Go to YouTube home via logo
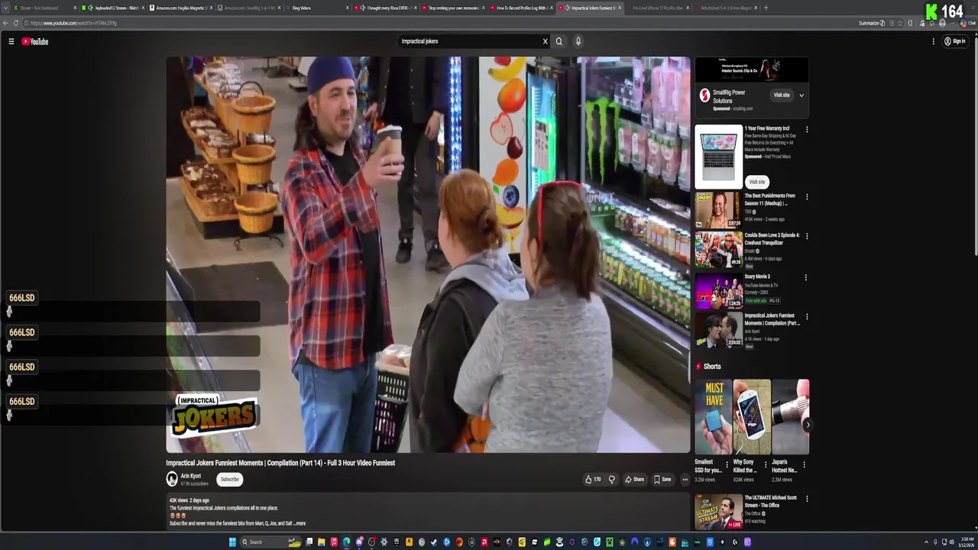The width and height of the screenshot is (978, 550). coord(35,41)
